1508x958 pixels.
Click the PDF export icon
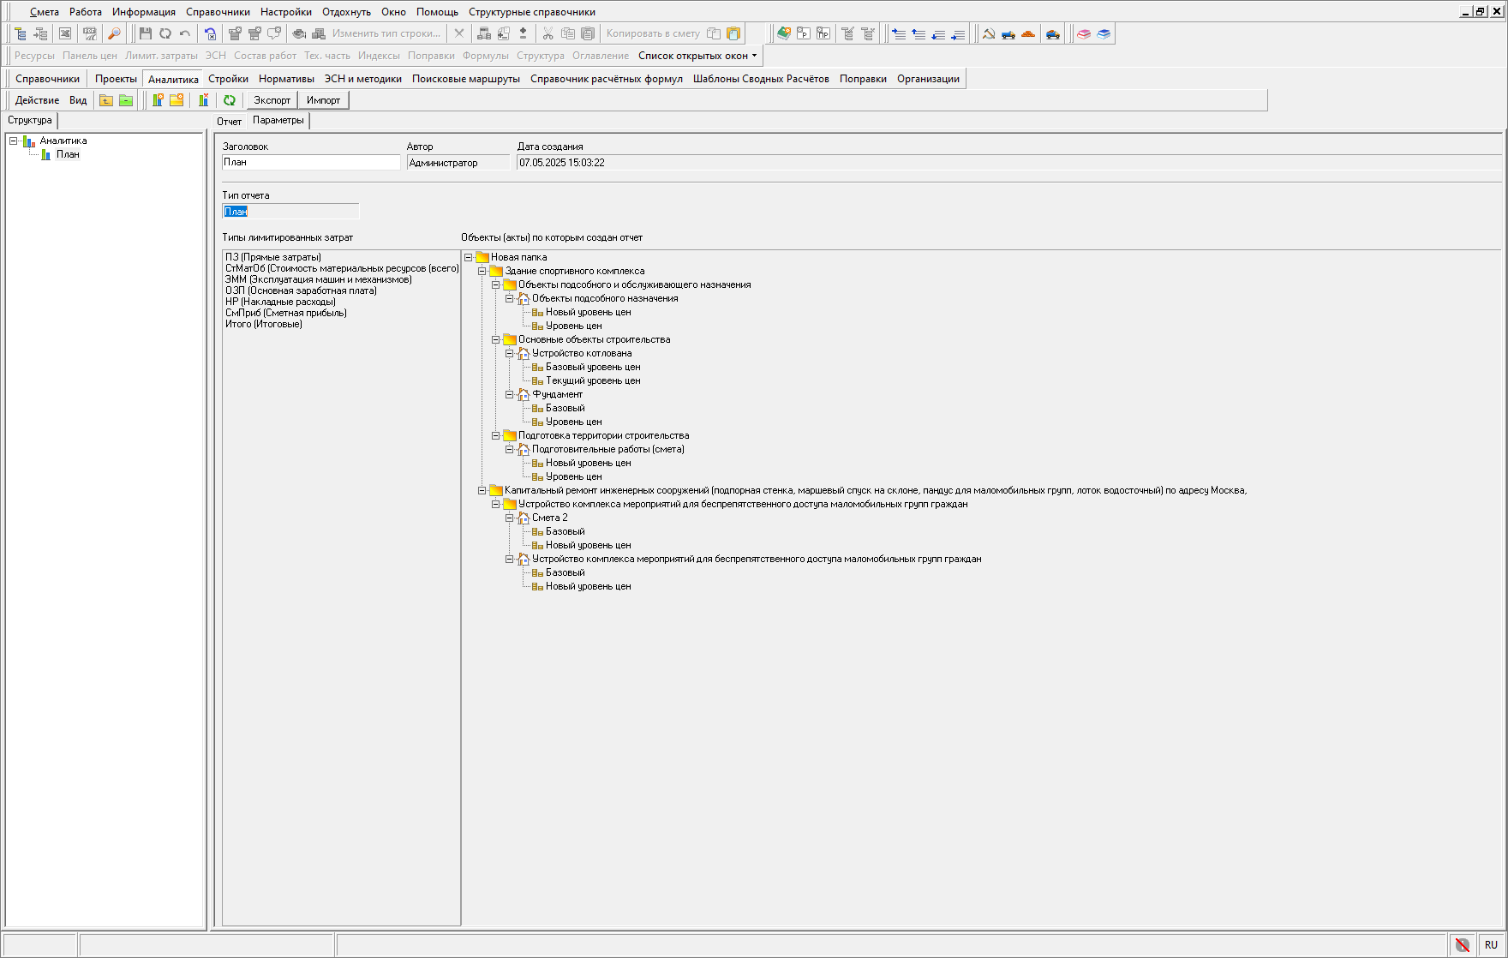coord(89,33)
